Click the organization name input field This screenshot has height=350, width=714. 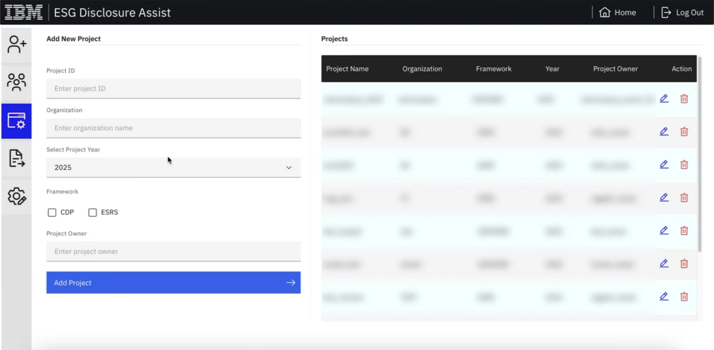[174, 128]
